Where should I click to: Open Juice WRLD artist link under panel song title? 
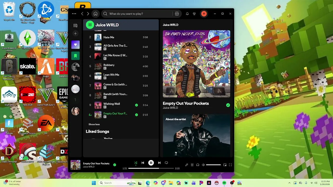(x=170, y=108)
